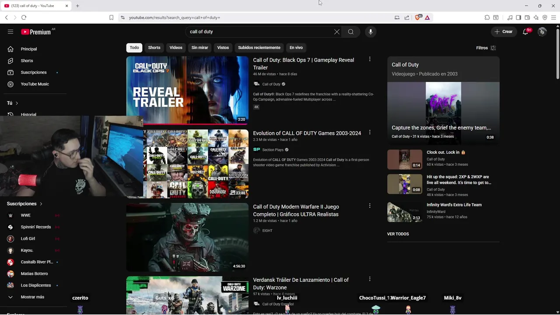Click the Brave Shields lion icon
This screenshot has height=315, width=560.
pyautogui.click(x=417, y=17)
